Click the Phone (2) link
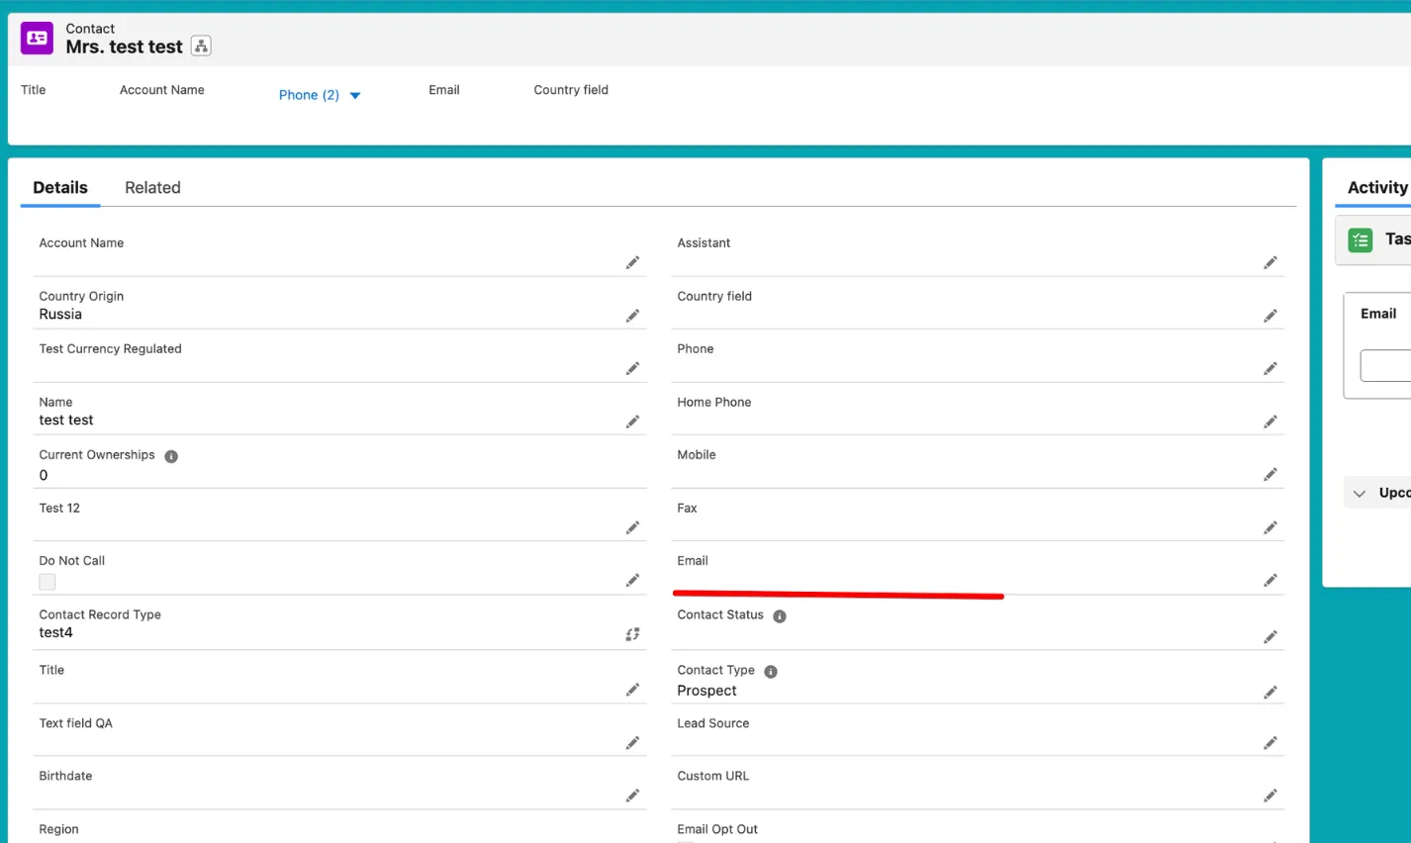1411x843 pixels. tap(309, 95)
